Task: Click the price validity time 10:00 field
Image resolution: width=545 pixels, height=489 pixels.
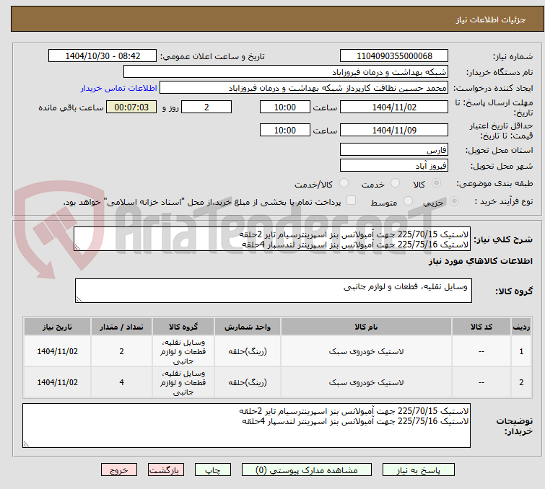Action: [285, 130]
